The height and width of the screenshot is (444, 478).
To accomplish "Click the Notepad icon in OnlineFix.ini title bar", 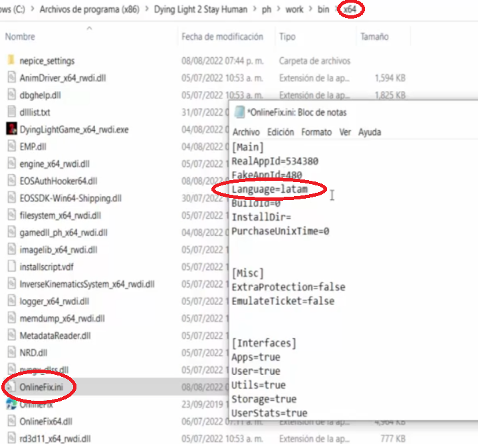I will coord(239,112).
